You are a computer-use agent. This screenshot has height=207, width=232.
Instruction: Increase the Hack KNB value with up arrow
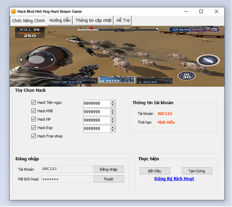tap(113, 110)
